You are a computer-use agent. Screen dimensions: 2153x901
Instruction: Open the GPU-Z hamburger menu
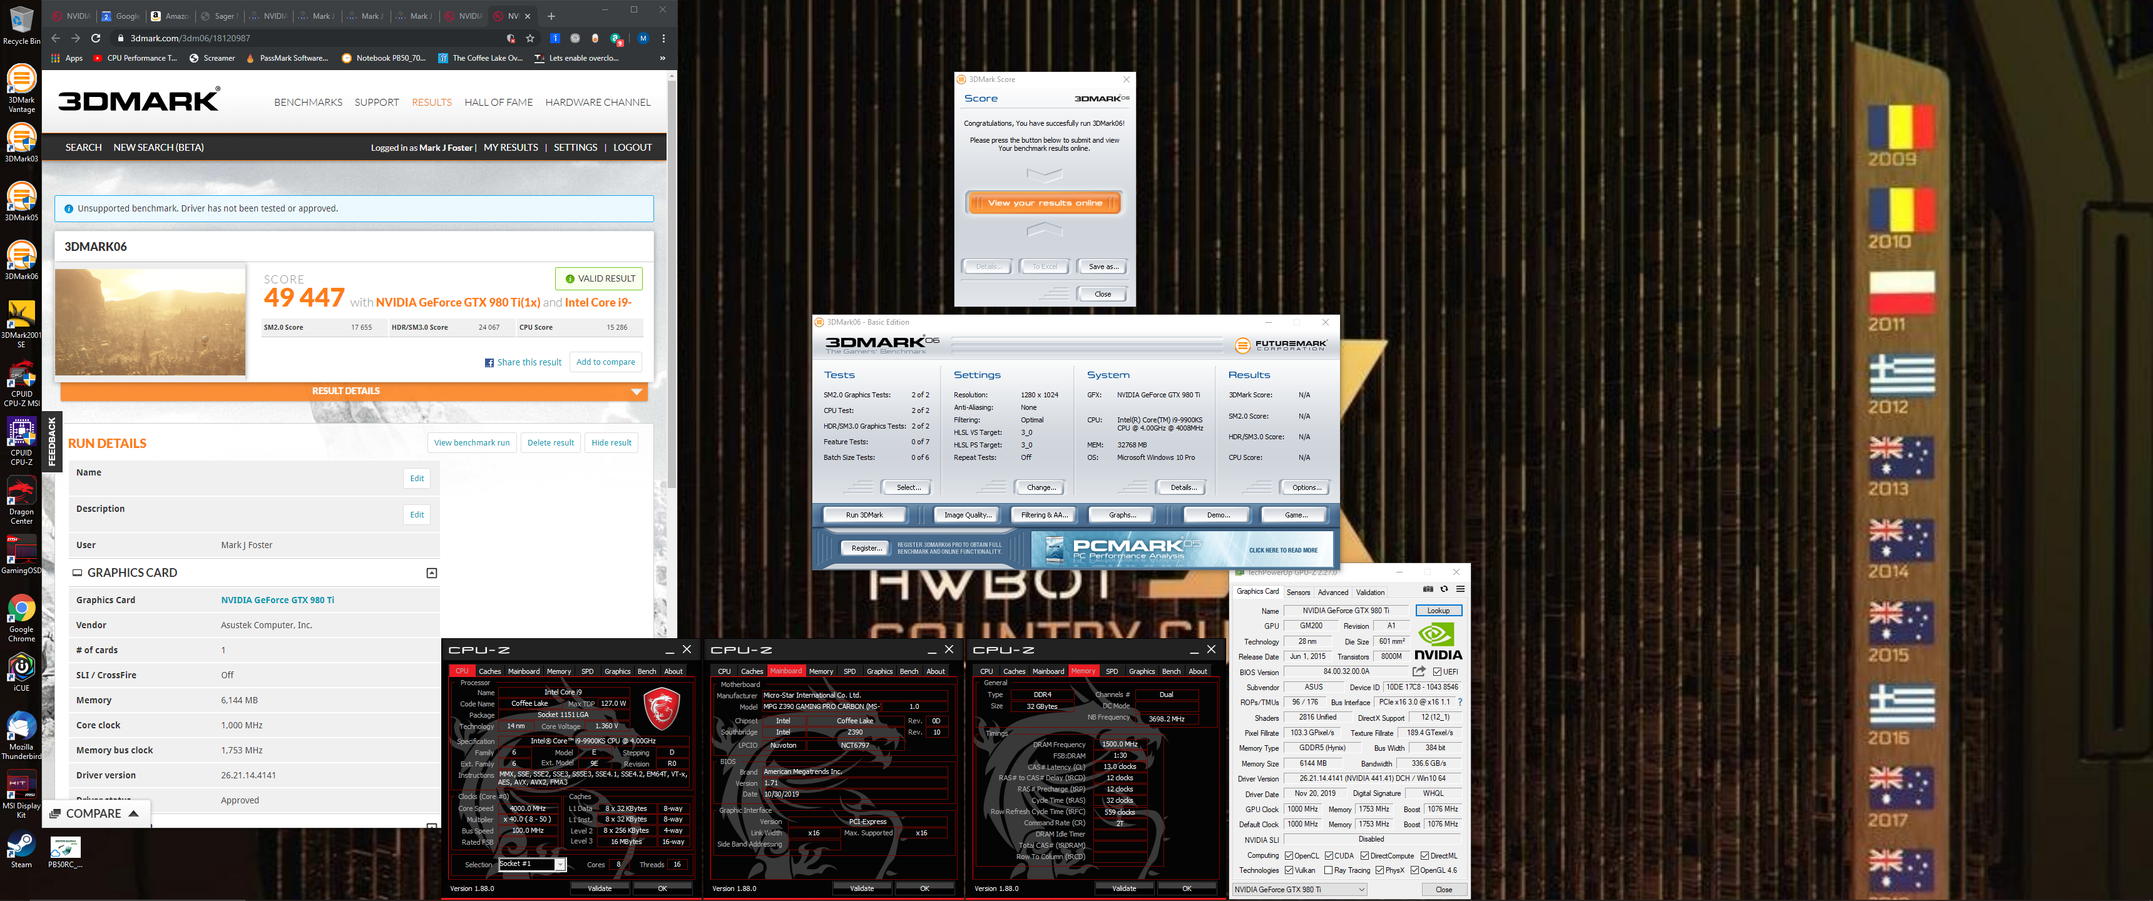coord(1460,589)
